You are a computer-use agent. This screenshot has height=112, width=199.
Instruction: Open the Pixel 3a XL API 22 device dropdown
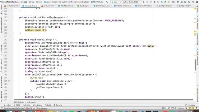[132, 2]
